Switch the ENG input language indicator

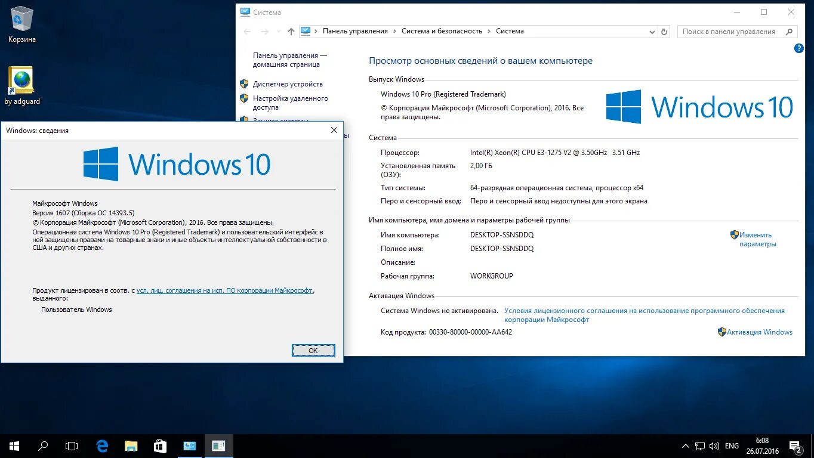[732, 446]
